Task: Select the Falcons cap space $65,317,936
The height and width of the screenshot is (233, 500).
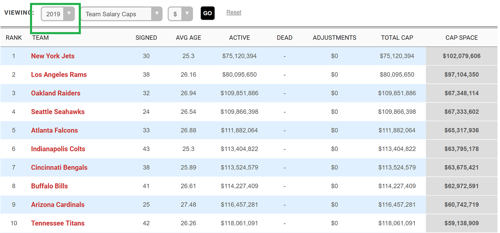Action: 462,130
